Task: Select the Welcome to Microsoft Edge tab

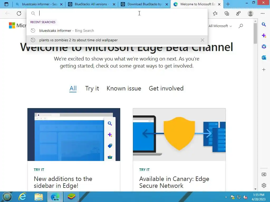Action: tap(197, 4)
